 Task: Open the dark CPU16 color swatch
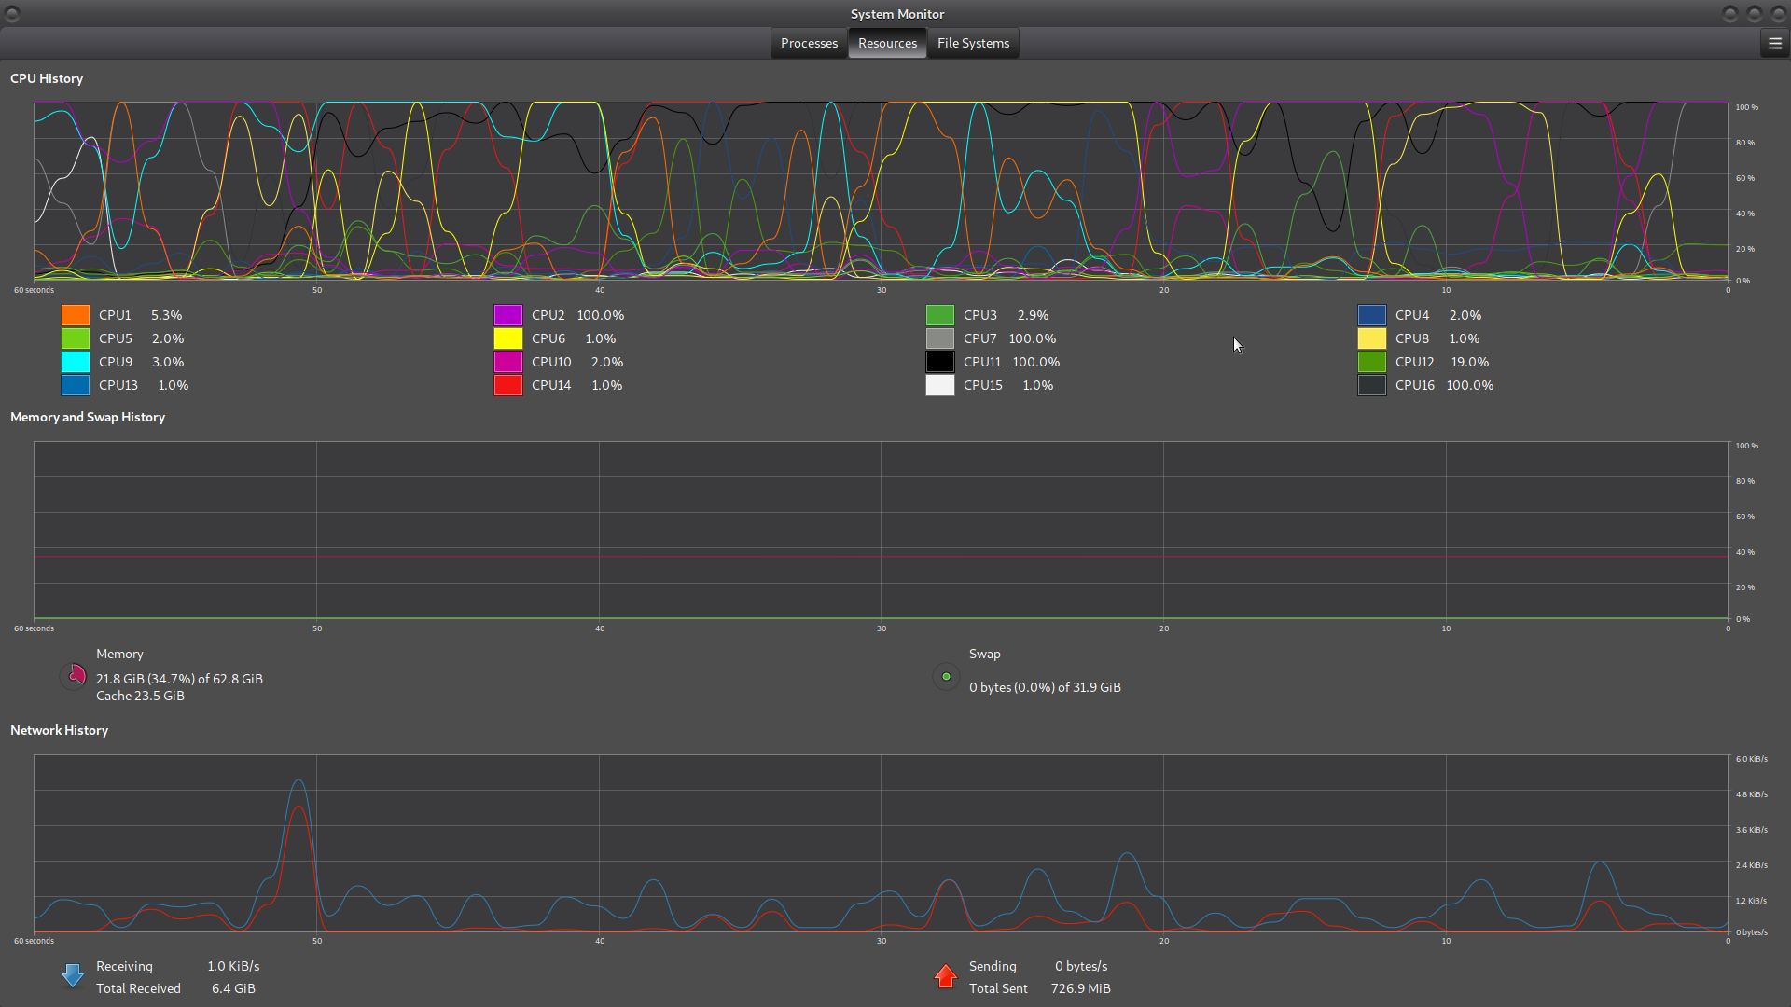click(1372, 386)
